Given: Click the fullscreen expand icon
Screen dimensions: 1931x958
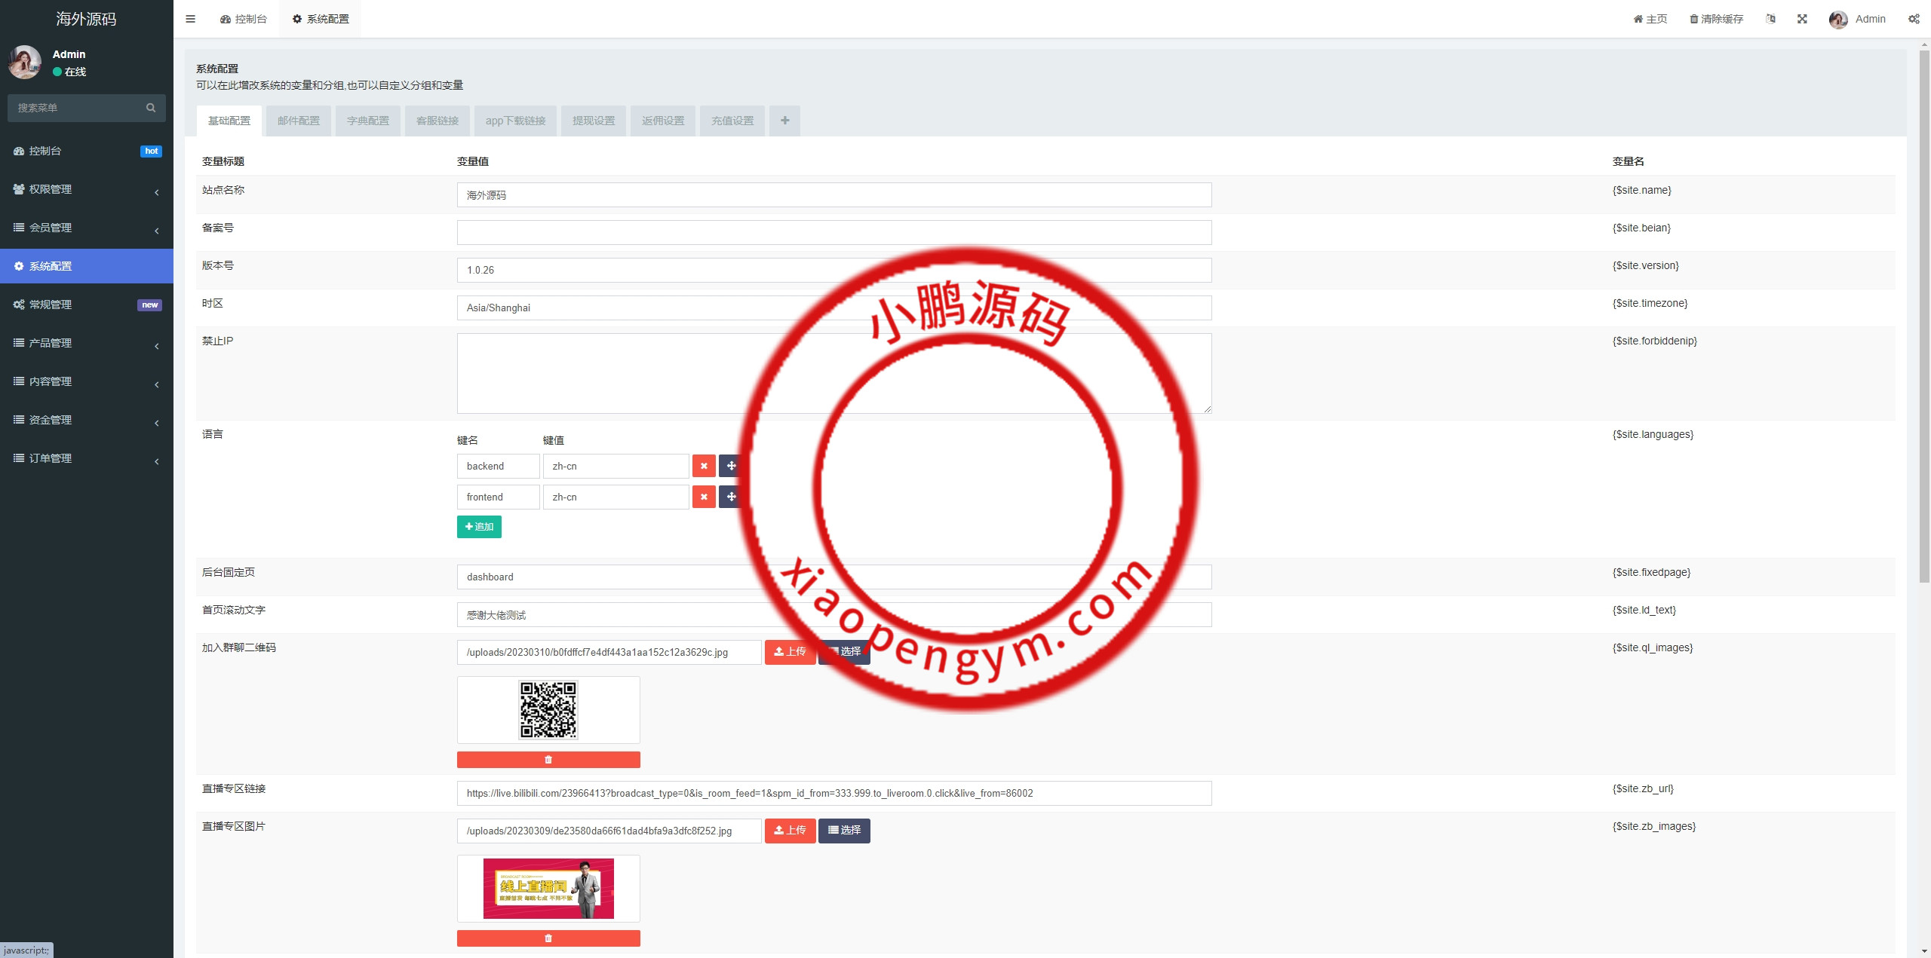Looking at the screenshot, I should [1802, 19].
